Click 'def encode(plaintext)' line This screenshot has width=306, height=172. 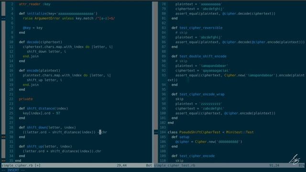tap(39, 71)
